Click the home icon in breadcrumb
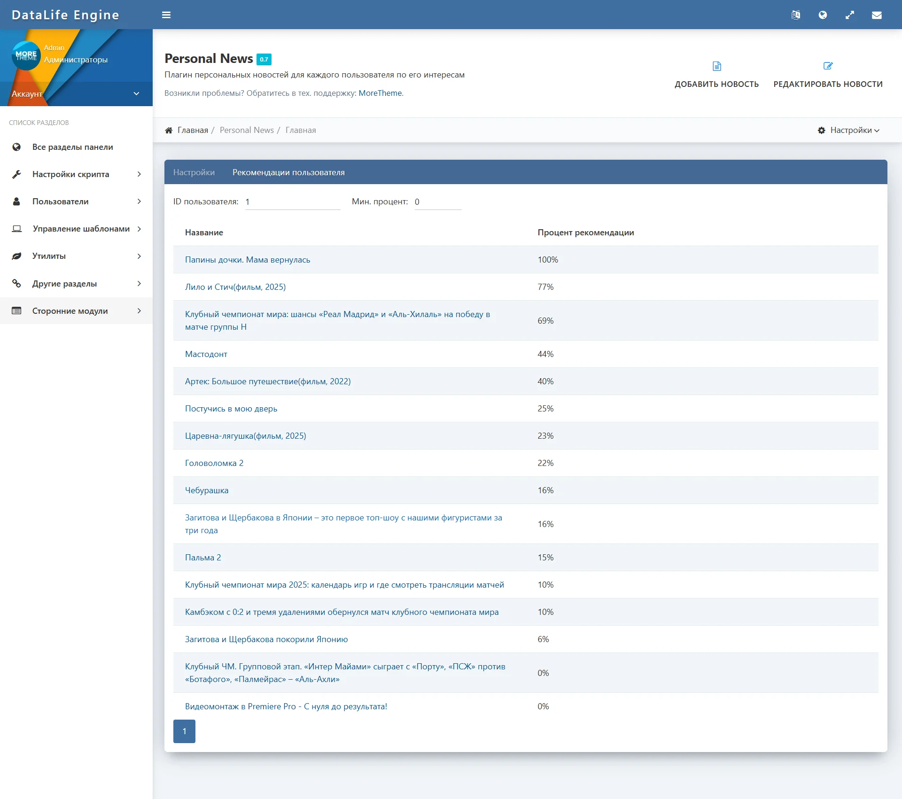The image size is (902, 799). (169, 130)
